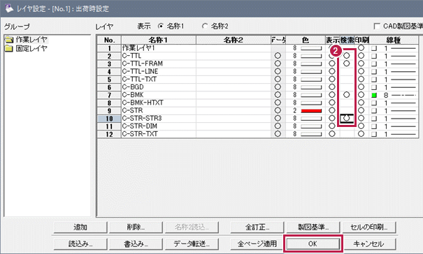Select the C-STR-DIM name cell
Image resolution: width=423 pixels, height=254 pixels.
click(x=159, y=126)
